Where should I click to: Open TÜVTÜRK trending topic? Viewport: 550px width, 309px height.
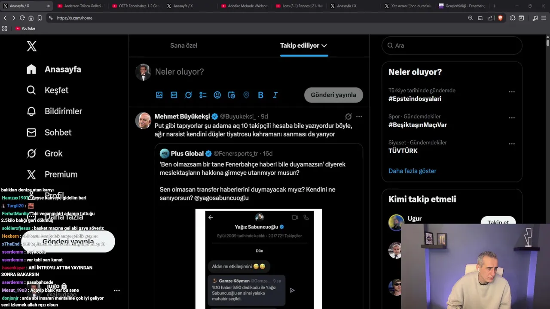403,151
